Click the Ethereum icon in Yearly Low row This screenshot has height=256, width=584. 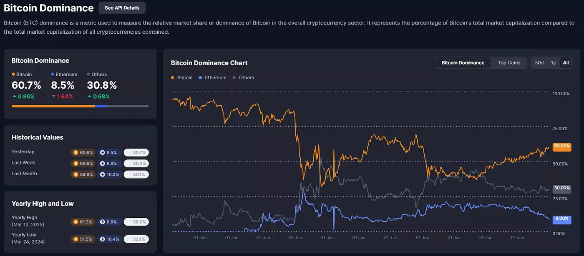click(x=103, y=239)
